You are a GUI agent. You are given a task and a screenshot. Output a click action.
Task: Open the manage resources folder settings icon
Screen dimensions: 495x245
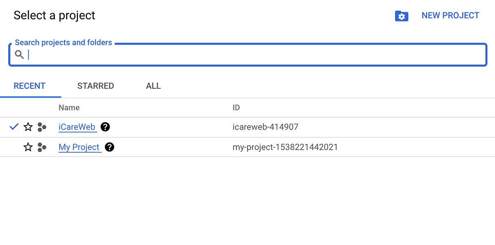pyautogui.click(x=401, y=15)
